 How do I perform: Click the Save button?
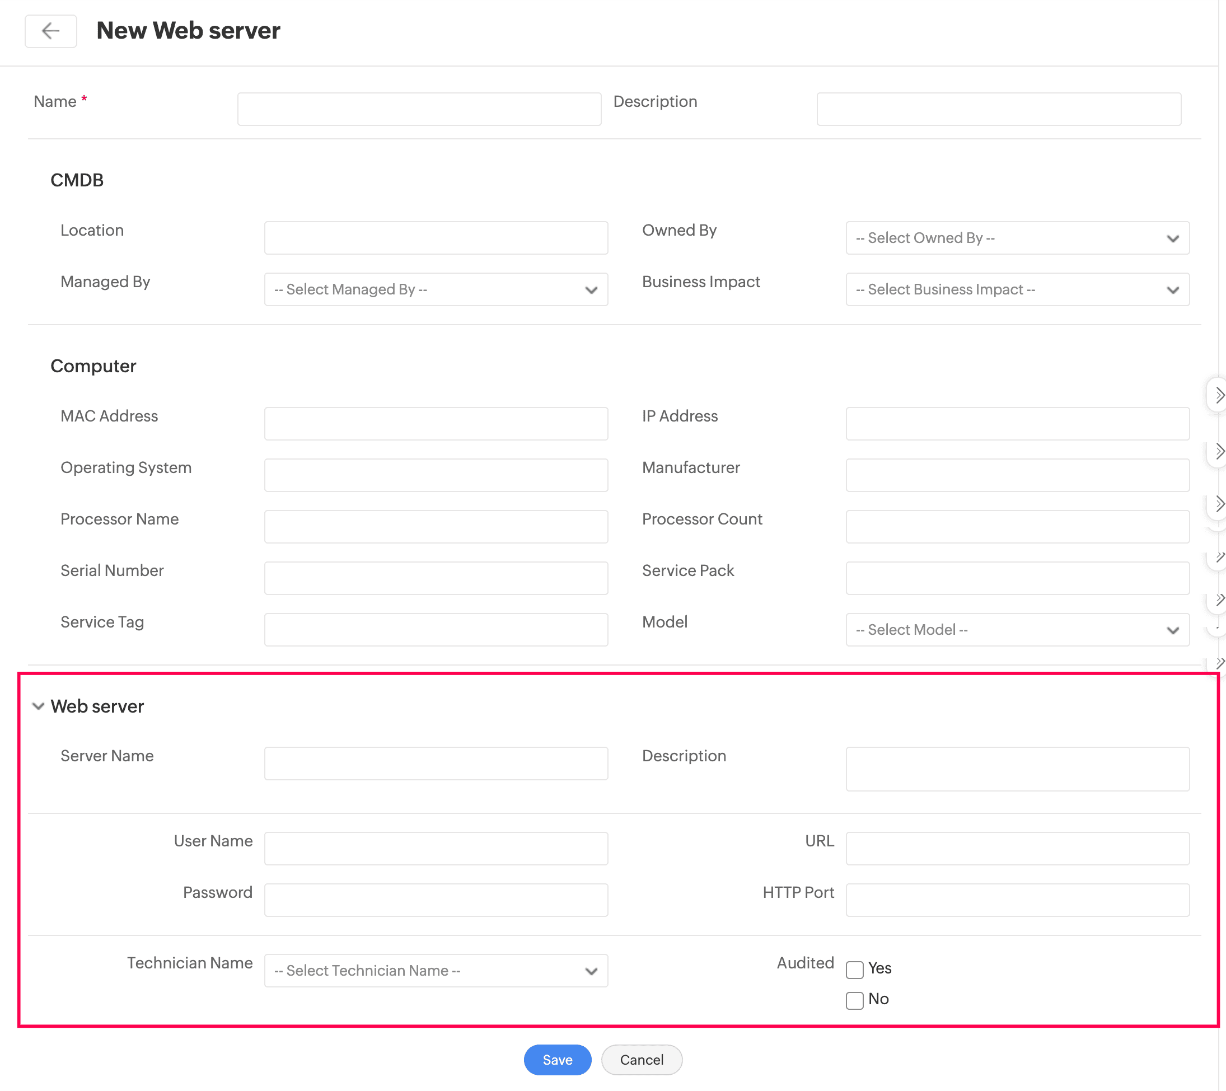[556, 1060]
